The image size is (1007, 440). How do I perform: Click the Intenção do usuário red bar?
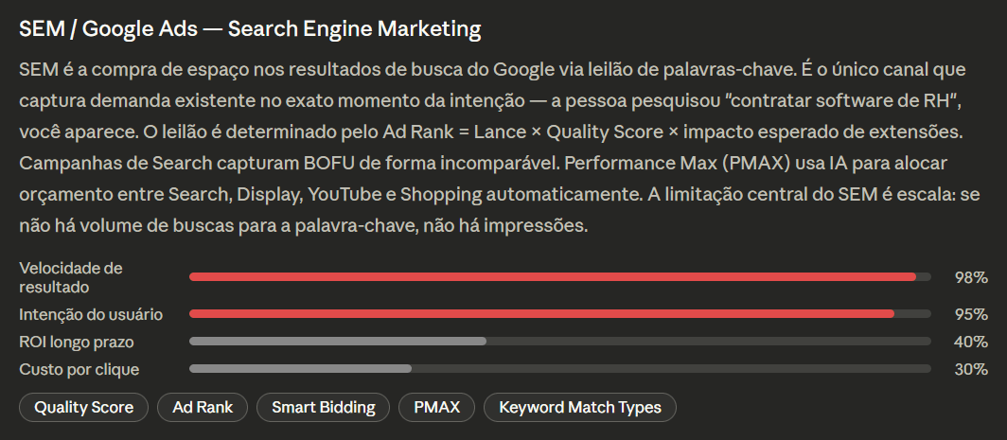pos(560,314)
